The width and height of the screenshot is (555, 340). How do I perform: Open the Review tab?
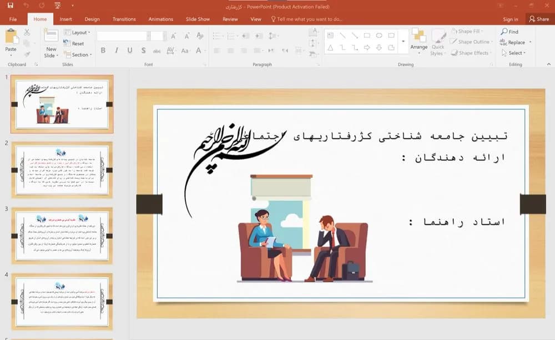pyautogui.click(x=230, y=19)
